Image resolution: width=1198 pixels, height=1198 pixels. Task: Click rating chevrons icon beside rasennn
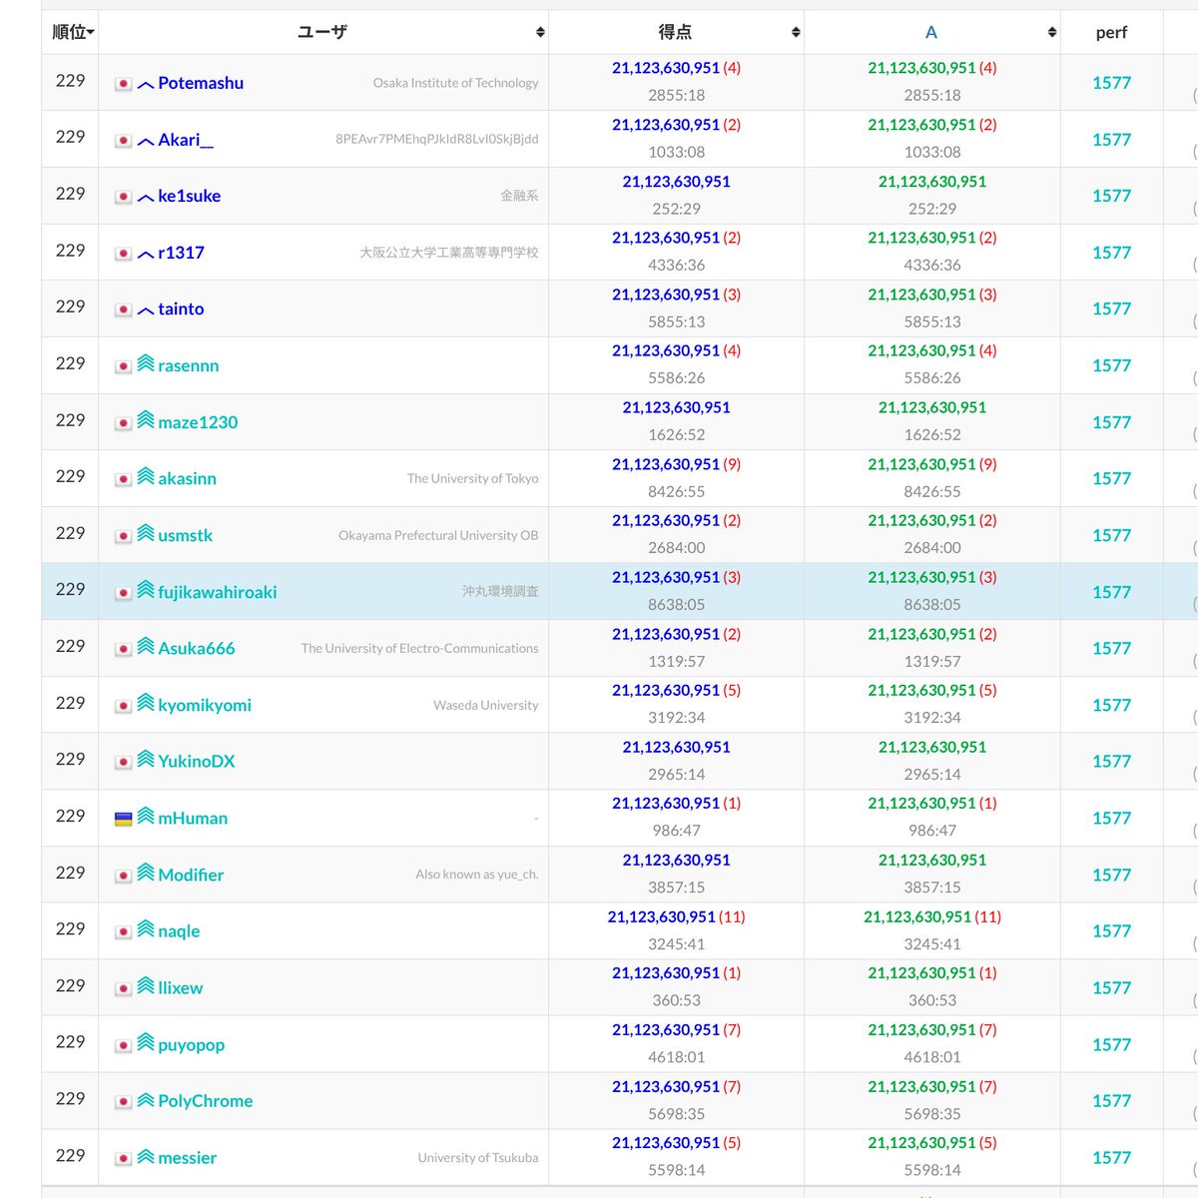point(146,363)
